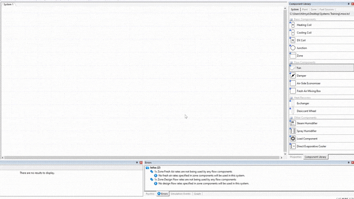354x199 pixels.
Task: Select the Fan component icon
Action: click(x=293, y=67)
